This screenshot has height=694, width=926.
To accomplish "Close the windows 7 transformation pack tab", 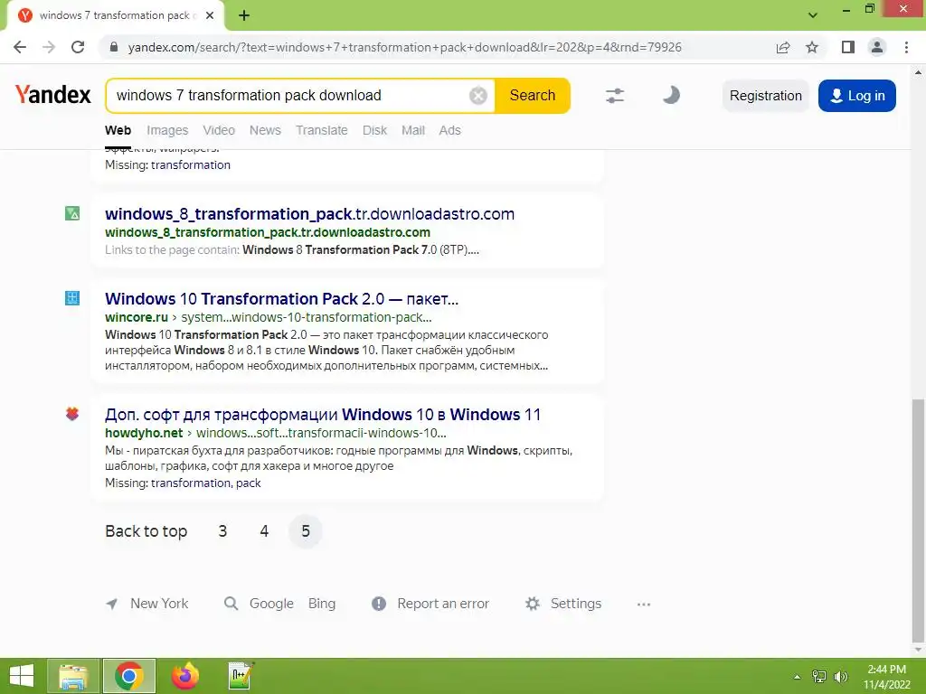I will [210, 15].
